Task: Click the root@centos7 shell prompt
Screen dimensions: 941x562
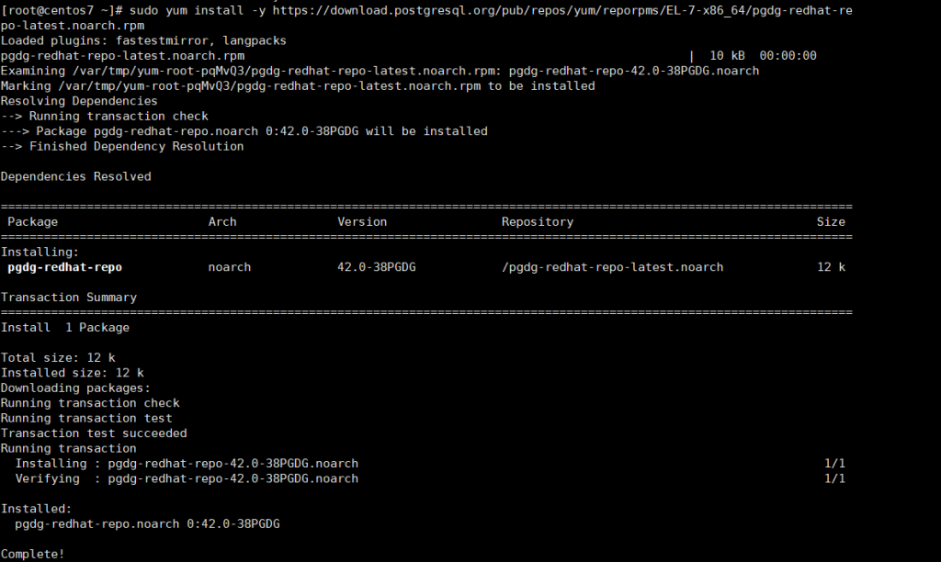Action: [62, 10]
